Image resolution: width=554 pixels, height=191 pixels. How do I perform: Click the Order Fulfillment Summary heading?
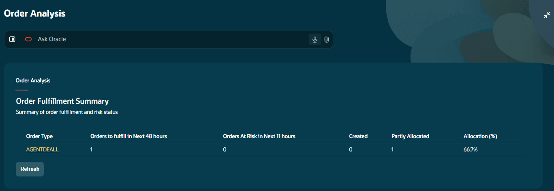(62, 101)
